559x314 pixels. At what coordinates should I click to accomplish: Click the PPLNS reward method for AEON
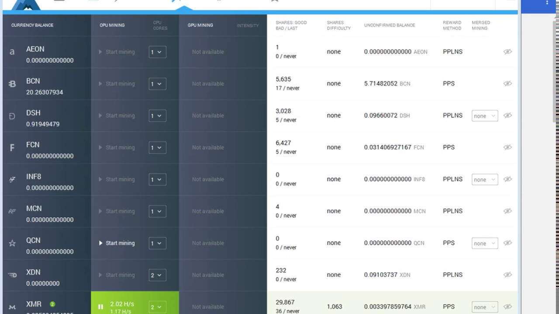[453, 51]
